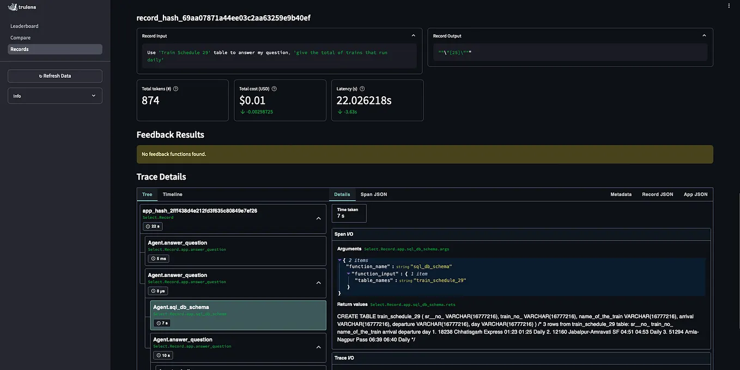Click the trulens logo icon

(14, 7)
